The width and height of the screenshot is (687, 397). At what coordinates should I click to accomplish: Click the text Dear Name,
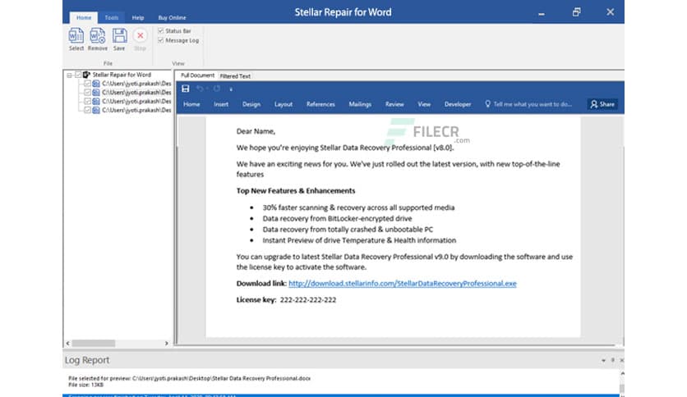point(256,131)
